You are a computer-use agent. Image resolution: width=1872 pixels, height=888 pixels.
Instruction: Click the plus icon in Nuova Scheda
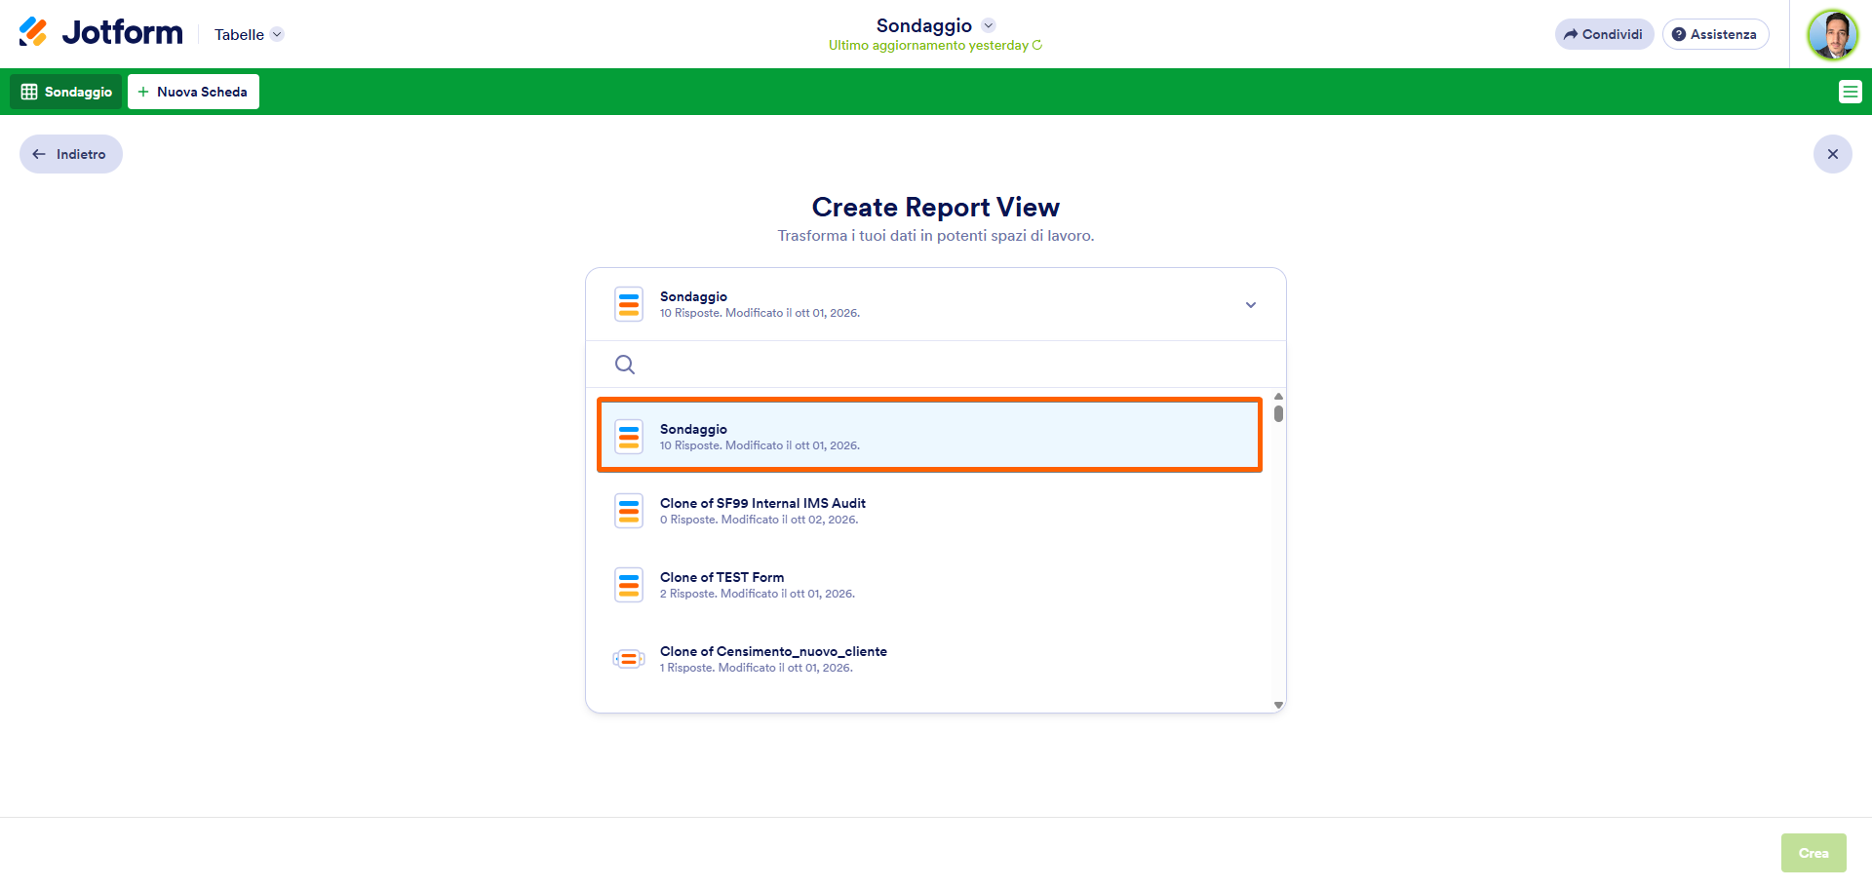point(143,92)
